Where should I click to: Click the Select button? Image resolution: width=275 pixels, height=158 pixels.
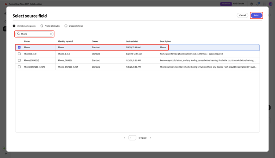click(256, 15)
